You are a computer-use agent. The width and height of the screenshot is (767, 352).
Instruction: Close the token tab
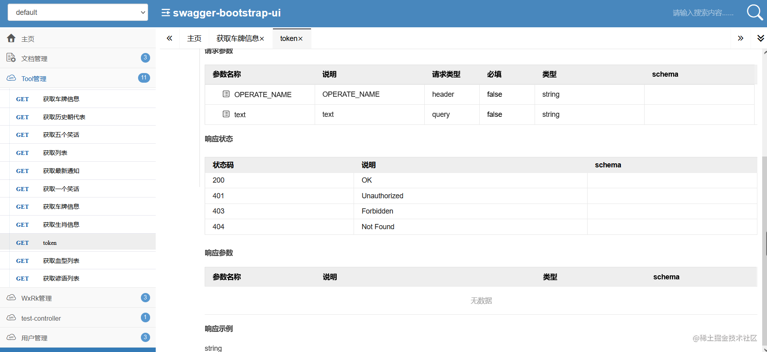click(x=300, y=39)
